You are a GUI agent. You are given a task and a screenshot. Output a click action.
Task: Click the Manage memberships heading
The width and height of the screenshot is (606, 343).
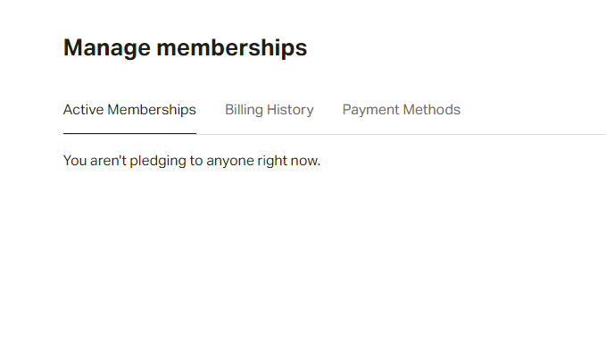click(x=185, y=48)
